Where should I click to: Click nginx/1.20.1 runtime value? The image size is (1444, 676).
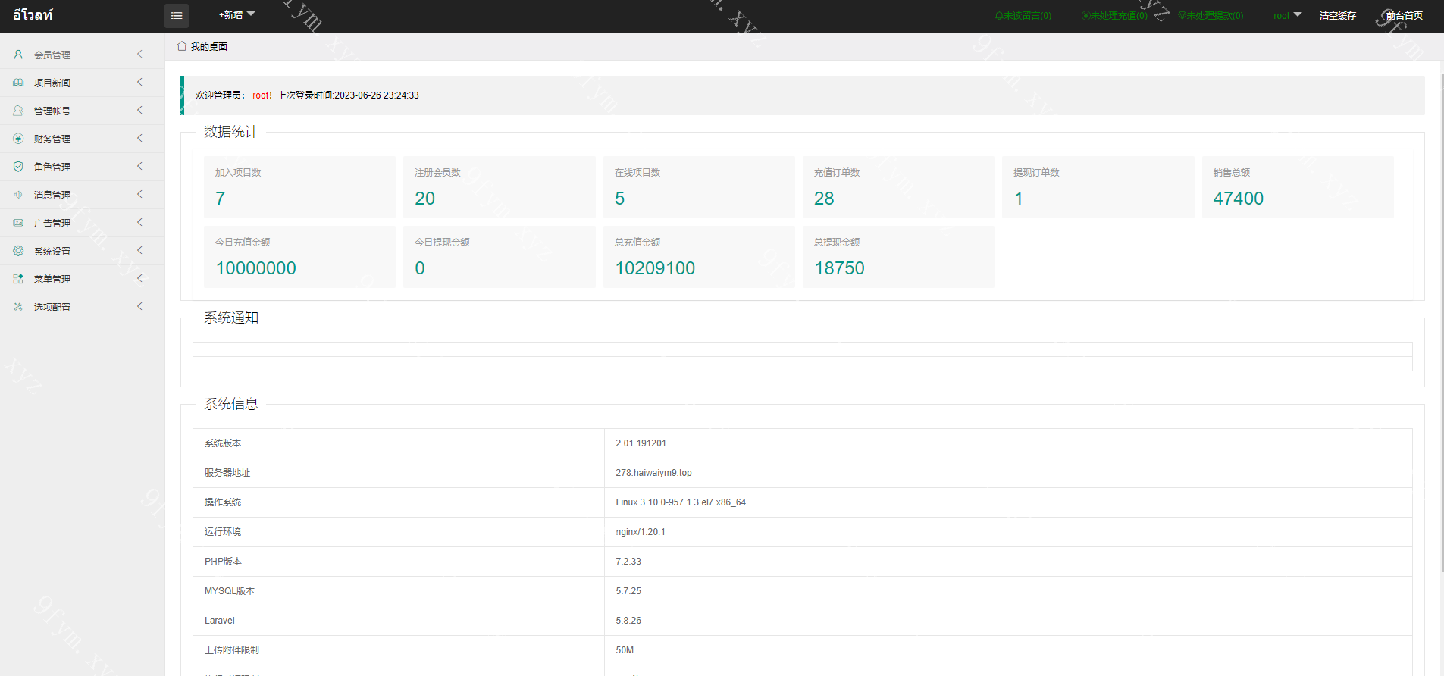641,532
